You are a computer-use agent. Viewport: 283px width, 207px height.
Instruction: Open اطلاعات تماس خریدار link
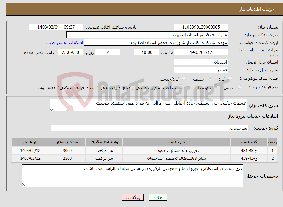[x=64, y=43]
